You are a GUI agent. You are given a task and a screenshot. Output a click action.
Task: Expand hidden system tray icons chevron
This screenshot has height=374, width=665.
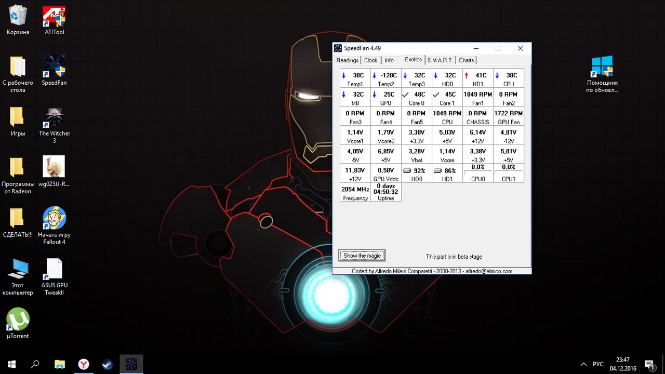583,364
